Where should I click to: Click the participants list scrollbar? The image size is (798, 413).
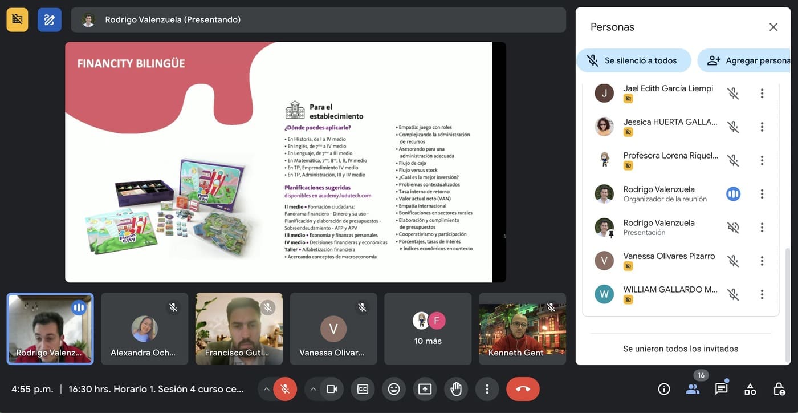pyautogui.click(x=788, y=305)
